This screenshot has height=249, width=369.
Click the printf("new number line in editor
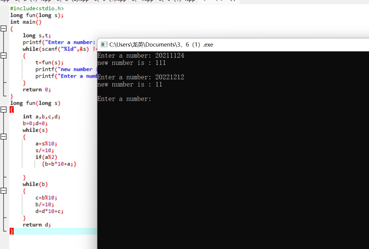[x=66, y=69]
